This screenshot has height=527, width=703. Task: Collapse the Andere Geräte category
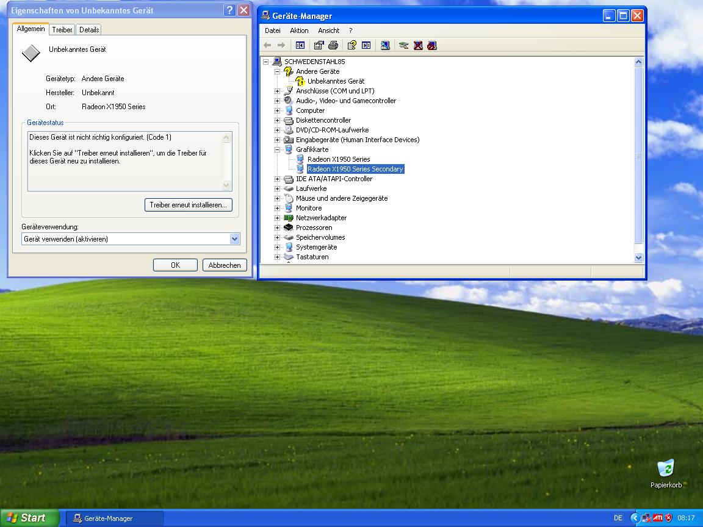277,72
